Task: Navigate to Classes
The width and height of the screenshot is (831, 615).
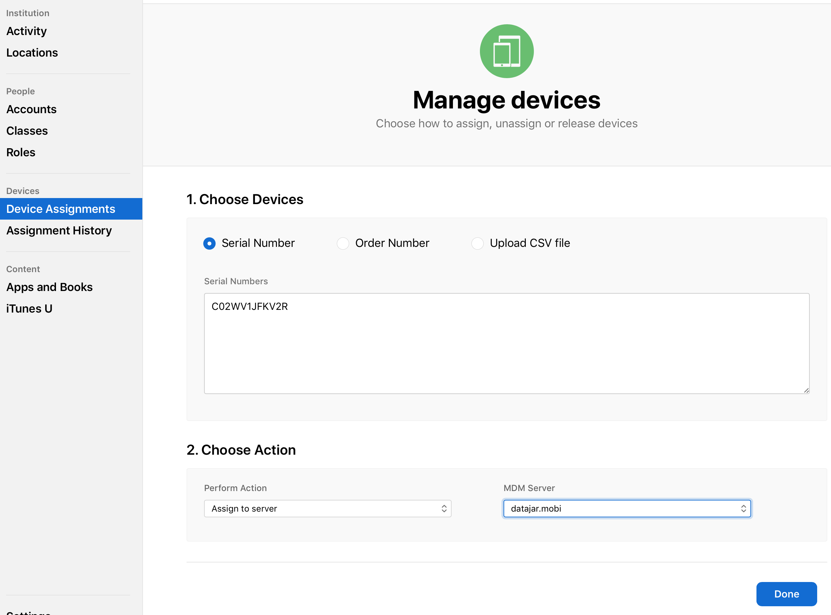Action: [27, 131]
